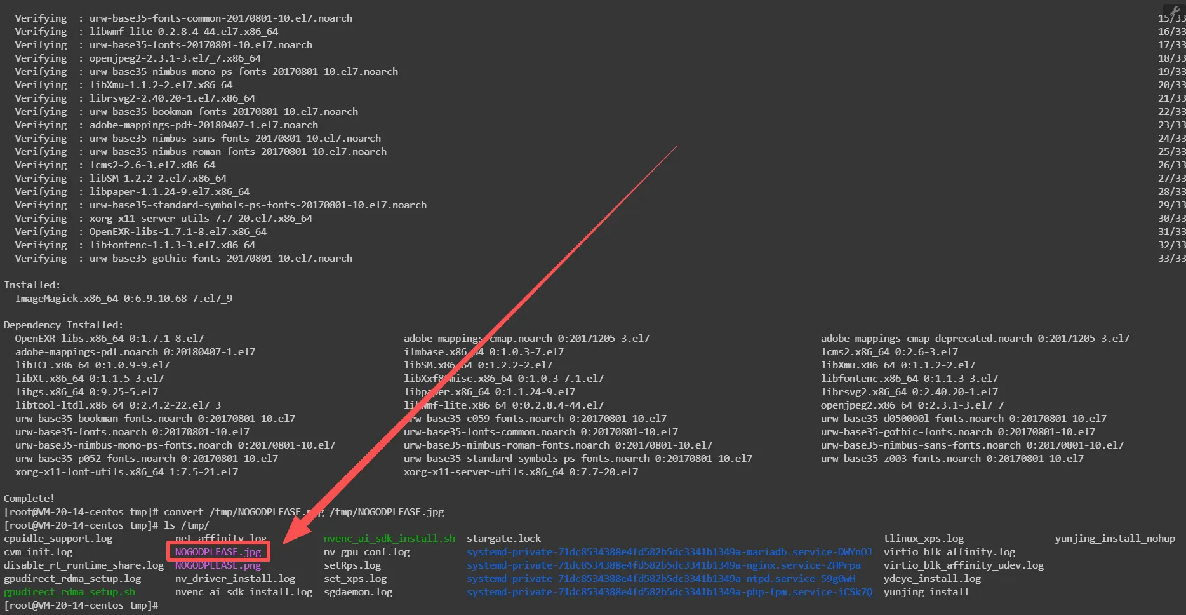Open the terminal settings wrench icon
Image resolution: width=1186 pixels, height=615 pixels.
(1176, 10)
